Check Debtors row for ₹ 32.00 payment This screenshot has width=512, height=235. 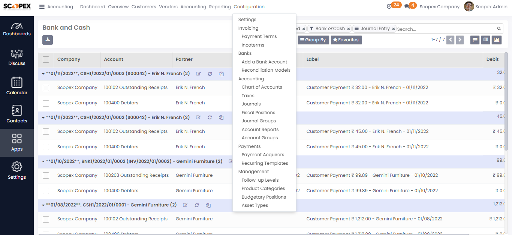[46, 103]
